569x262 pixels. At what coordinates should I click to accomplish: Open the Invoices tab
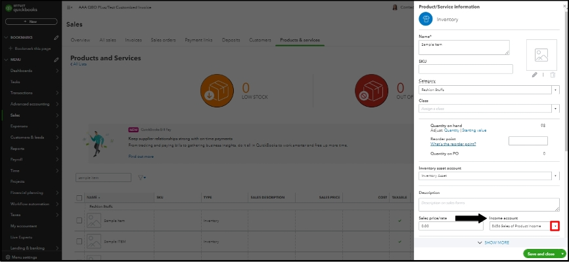133,40
